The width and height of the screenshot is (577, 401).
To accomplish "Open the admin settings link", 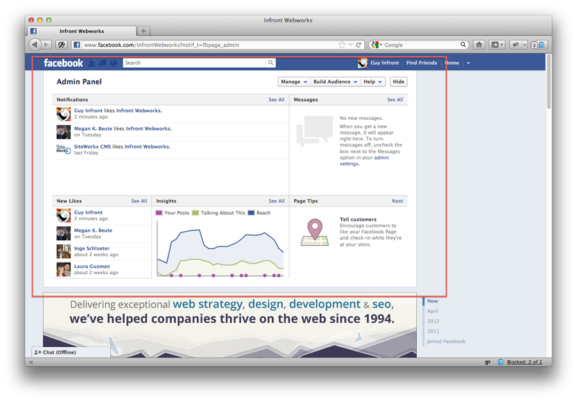I will [x=364, y=161].
